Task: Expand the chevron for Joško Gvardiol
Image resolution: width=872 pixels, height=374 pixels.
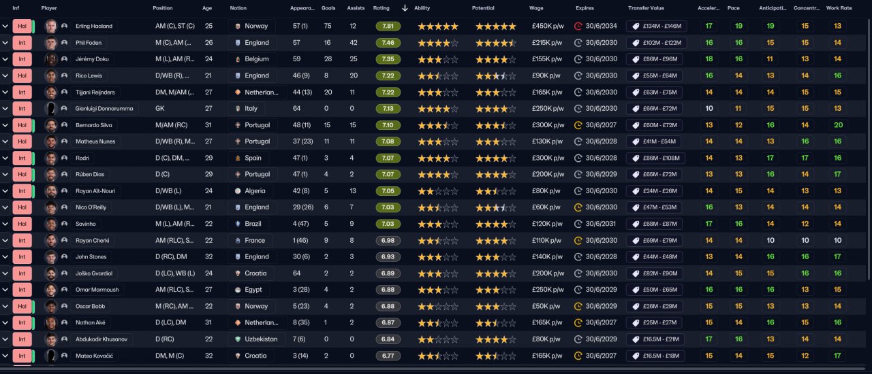Action: click(5, 273)
